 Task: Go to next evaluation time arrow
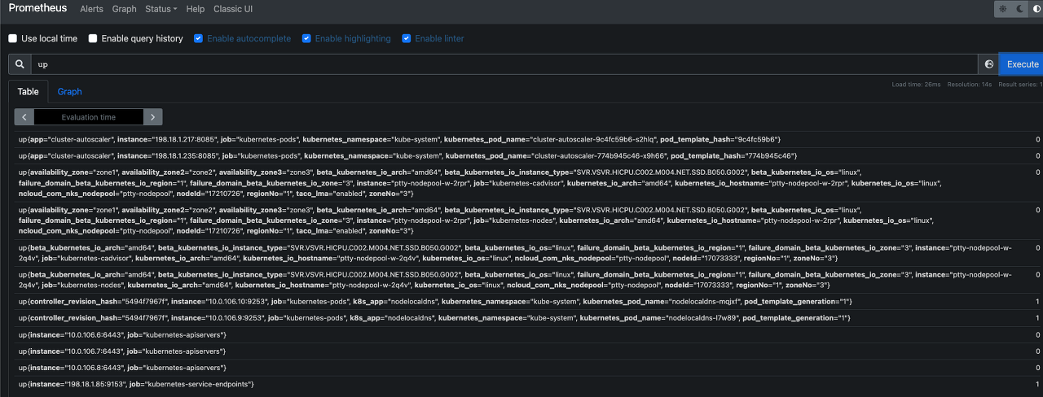pyautogui.click(x=152, y=117)
